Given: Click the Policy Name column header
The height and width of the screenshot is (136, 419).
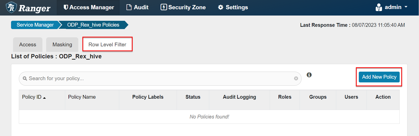Looking at the screenshot, I should click(82, 97).
